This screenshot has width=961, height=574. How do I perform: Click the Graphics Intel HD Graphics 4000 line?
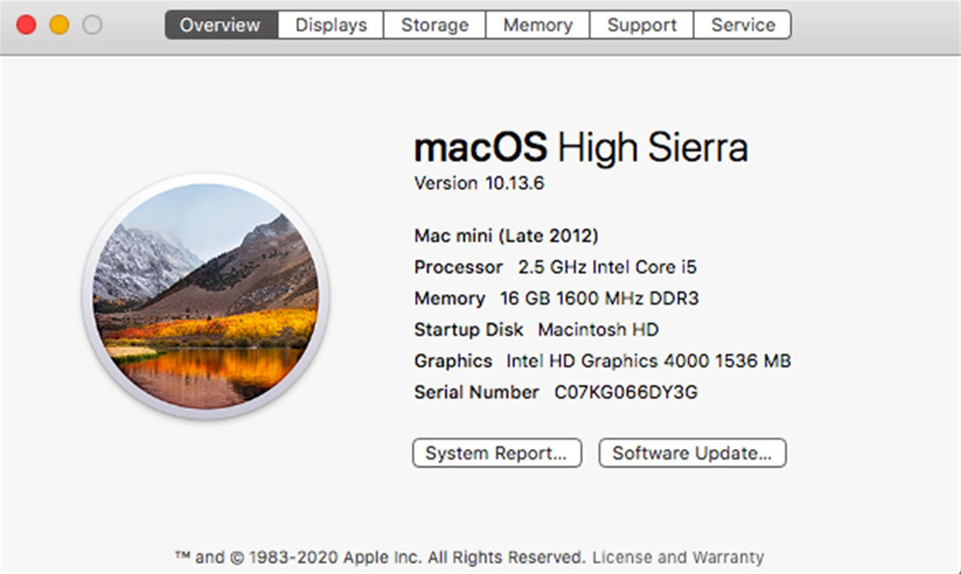click(x=602, y=360)
